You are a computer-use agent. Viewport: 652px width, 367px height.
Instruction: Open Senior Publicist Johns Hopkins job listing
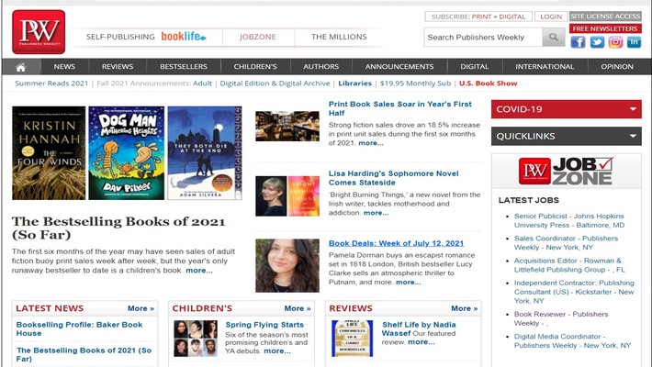(x=569, y=221)
